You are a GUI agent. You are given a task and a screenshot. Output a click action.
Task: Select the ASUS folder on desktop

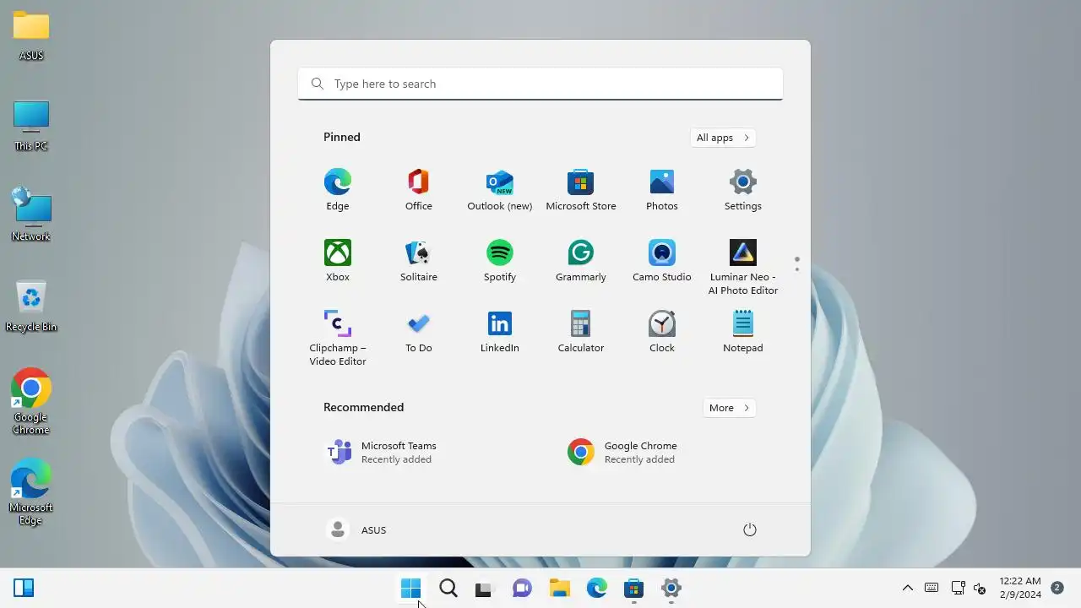tap(31, 35)
